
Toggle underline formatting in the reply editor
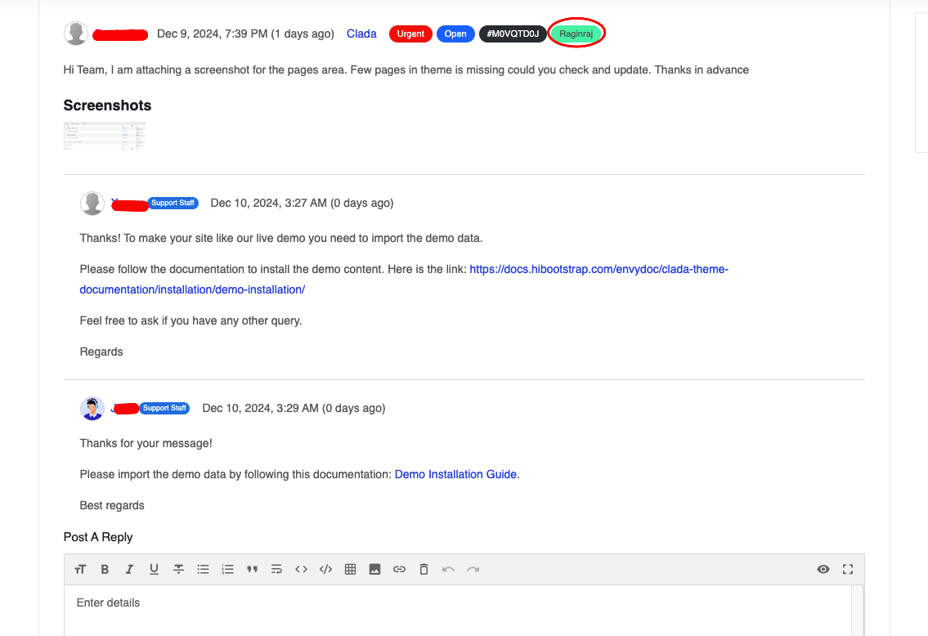tap(154, 569)
